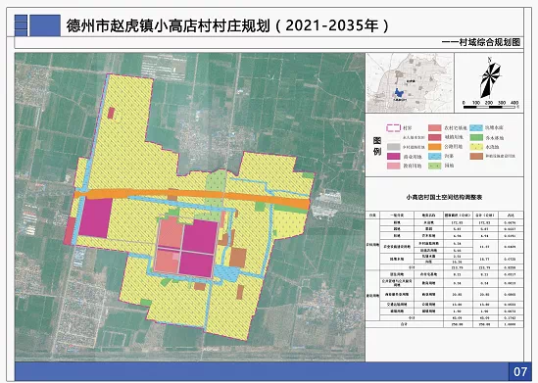Click the page number 07 box
This screenshot has height=383, width=538.
pos(519,371)
